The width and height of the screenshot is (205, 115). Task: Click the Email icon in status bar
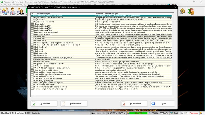pyautogui.click(x=171, y=113)
